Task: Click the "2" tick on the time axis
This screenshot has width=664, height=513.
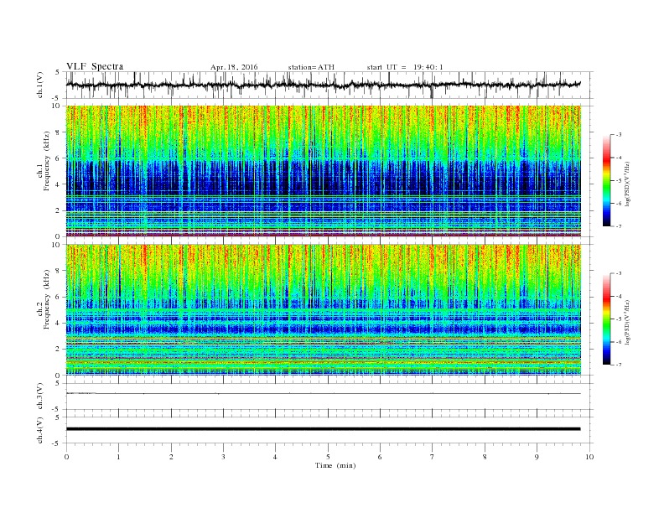Action: 171,457
